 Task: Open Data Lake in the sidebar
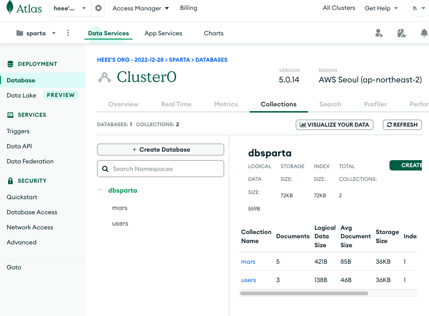21,95
